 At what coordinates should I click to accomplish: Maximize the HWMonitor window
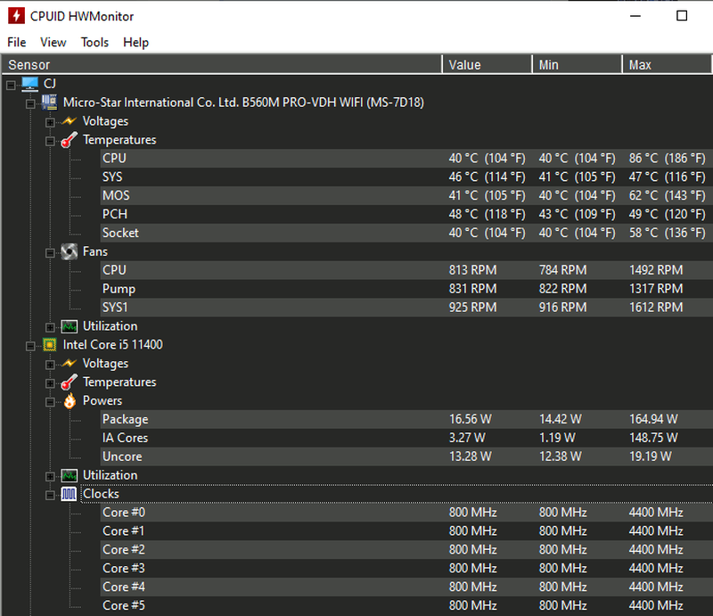point(682,16)
